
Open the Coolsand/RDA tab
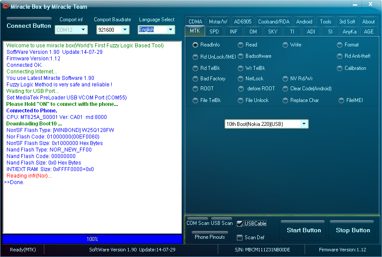tap(274, 22)
